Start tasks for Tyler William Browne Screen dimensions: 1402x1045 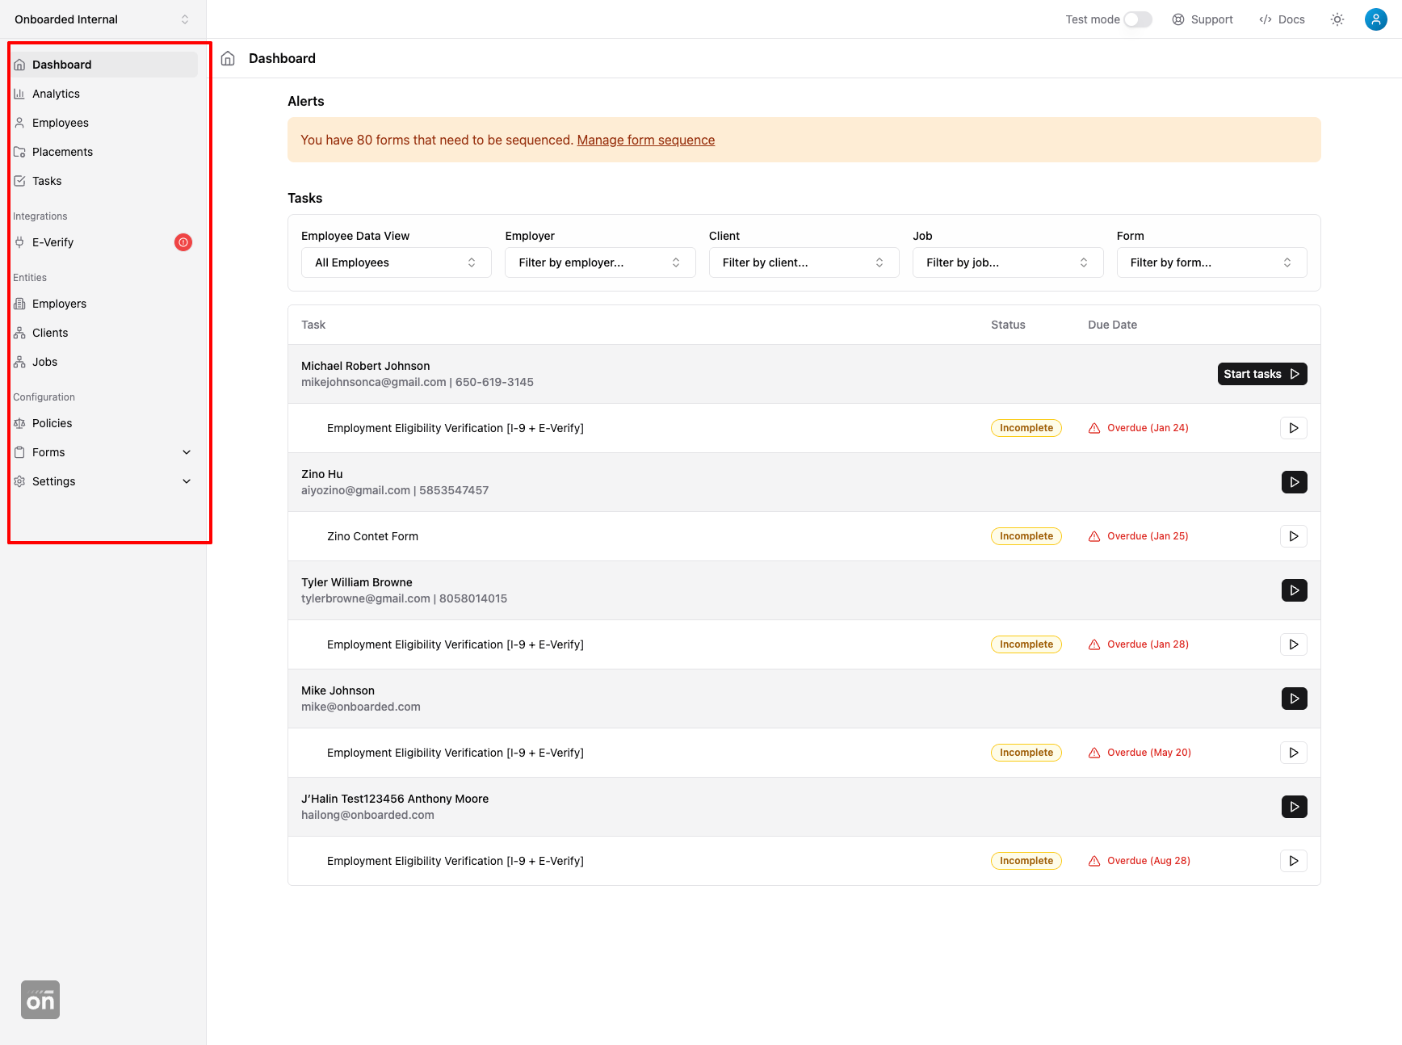coord(1294,590)
